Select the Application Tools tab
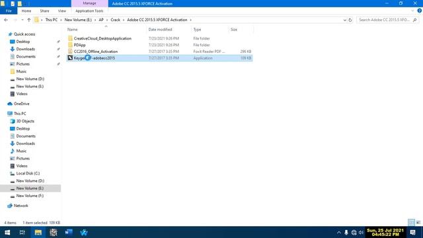Viewport: 423px width, 238px height. coord(89,11)
